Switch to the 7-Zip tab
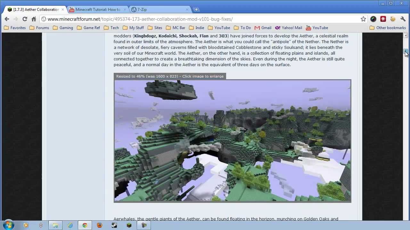Viewport: 410px width, 230px height. [160, 10]
